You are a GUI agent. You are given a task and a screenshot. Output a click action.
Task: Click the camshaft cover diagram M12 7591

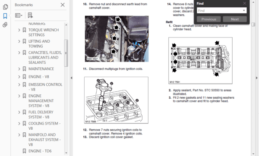tap(200, 60)
